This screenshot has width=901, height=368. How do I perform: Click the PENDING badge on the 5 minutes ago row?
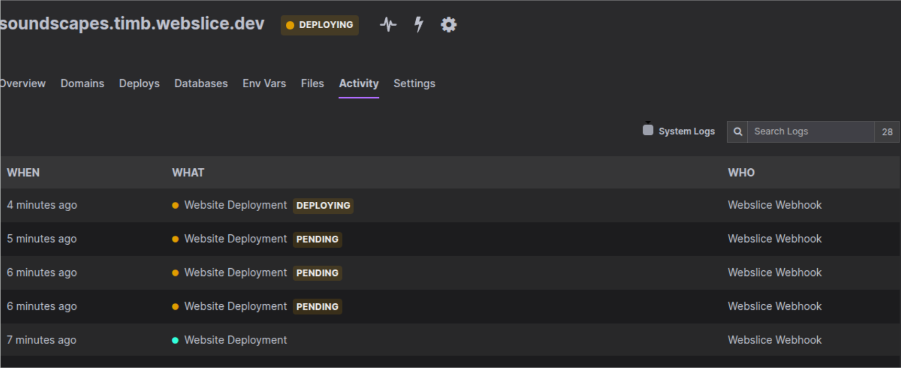317,239
